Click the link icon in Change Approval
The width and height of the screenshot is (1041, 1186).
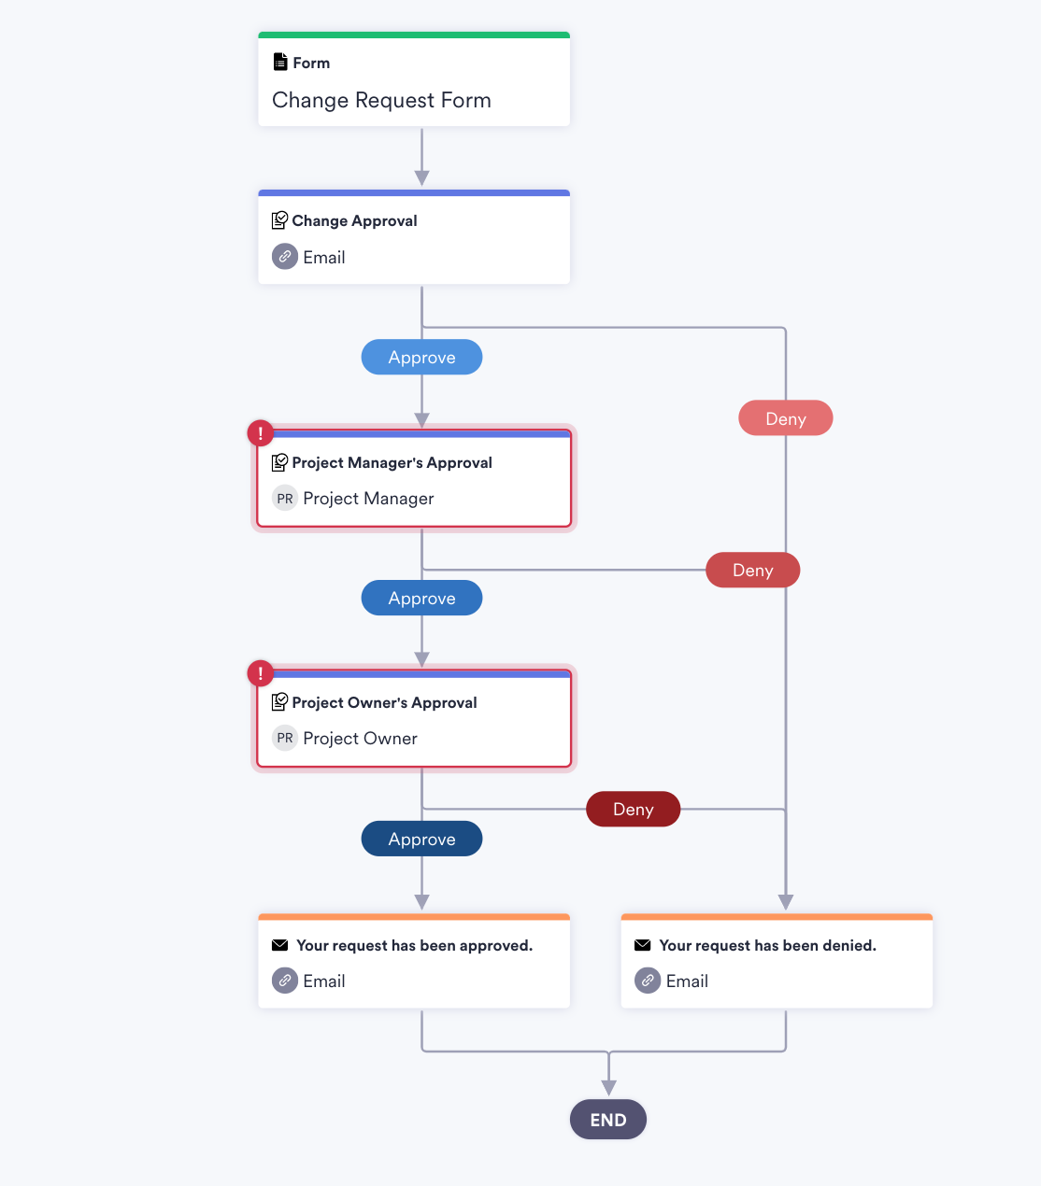pyautogui.click(x=285, y=256)
